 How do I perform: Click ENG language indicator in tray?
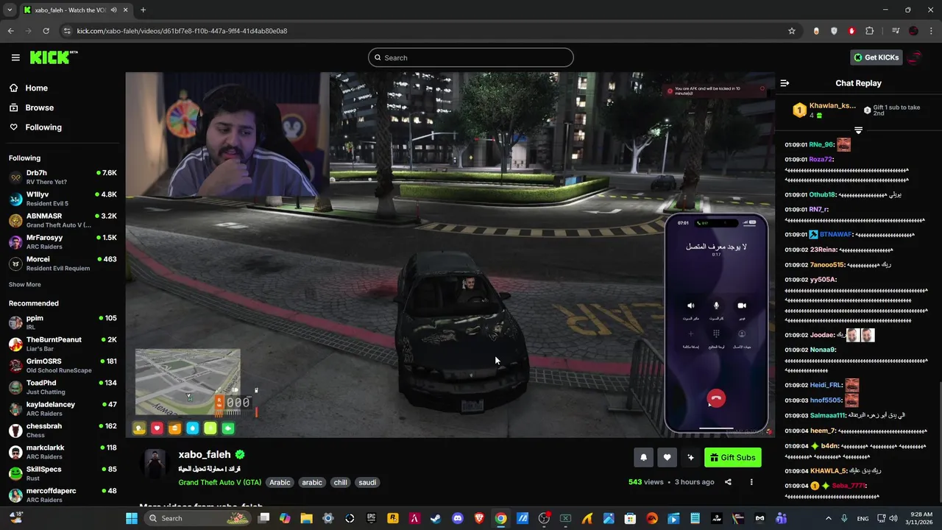coord(863,518)
